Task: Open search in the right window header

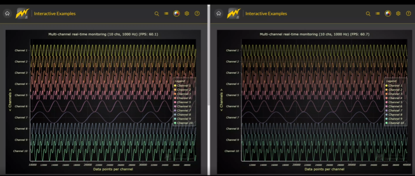Action: (x=368, y=14)
